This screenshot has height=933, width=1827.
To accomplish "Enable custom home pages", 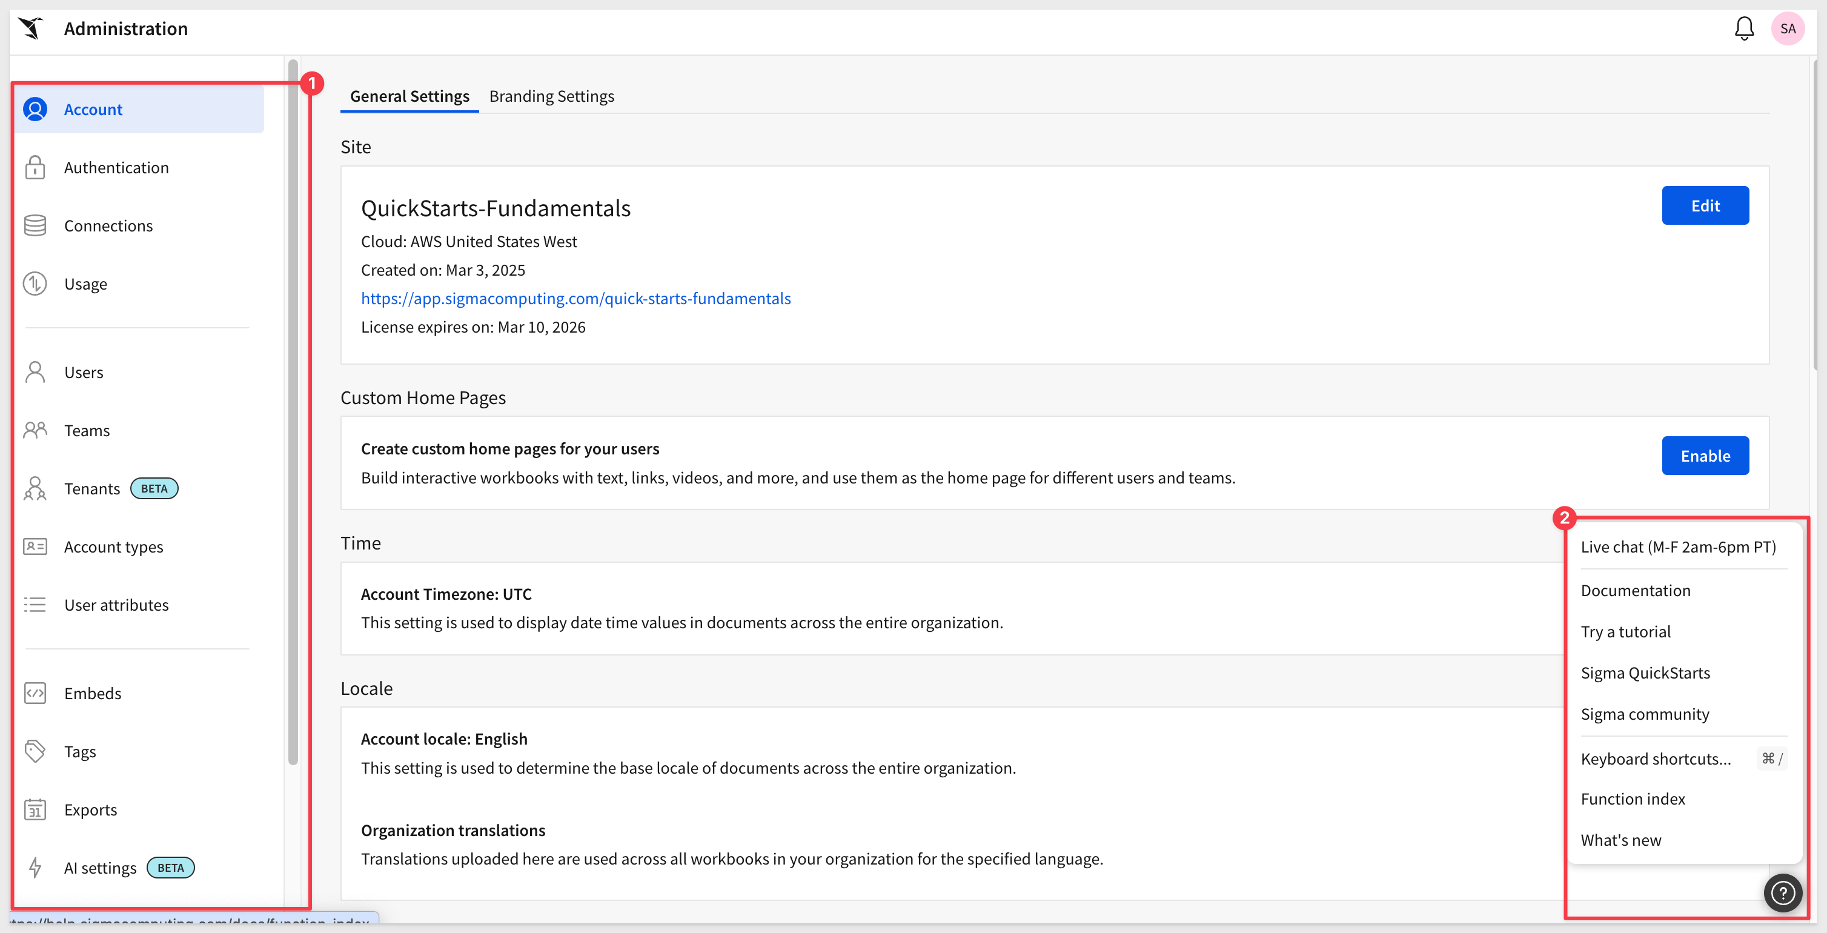I will click(1705, 456).
